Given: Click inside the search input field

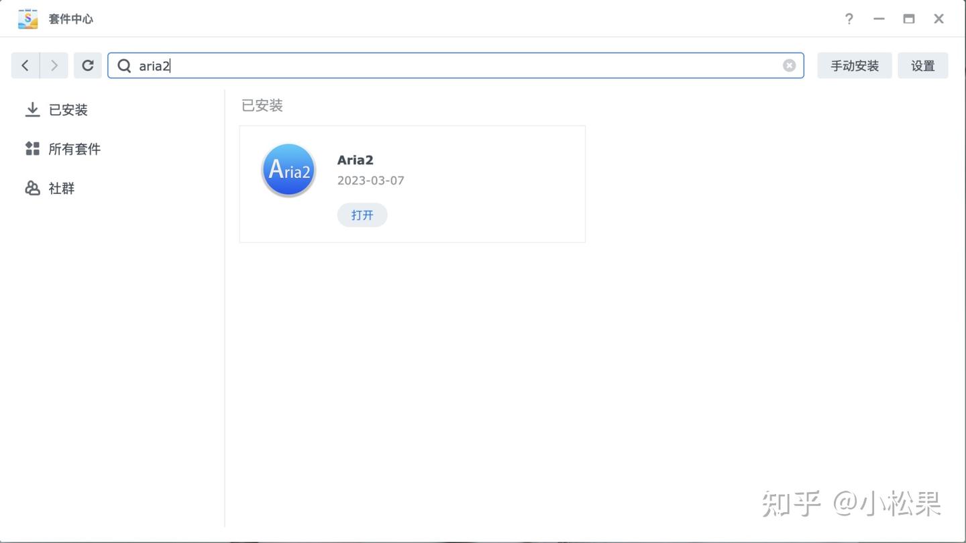Looking at the screenshot, I should (402, 65).
